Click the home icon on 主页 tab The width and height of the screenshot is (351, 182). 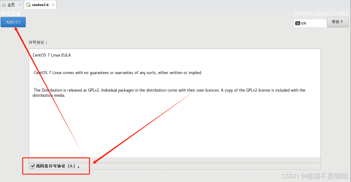point(4,5)
